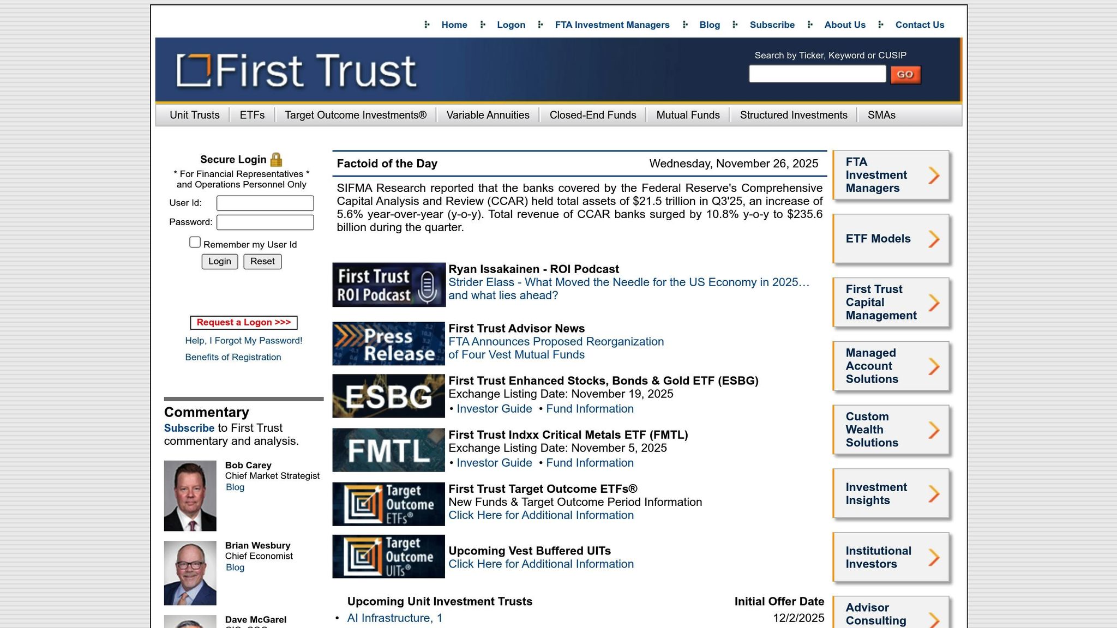Screen dimensions: 1117x628
Task: Expand the ETF Models panel arrow
Action: tap(934, 239)
